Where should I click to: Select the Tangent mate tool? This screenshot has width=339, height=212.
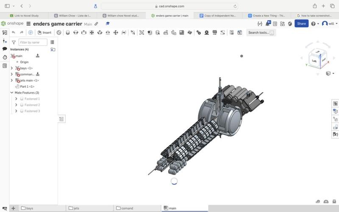coord(133,33)
